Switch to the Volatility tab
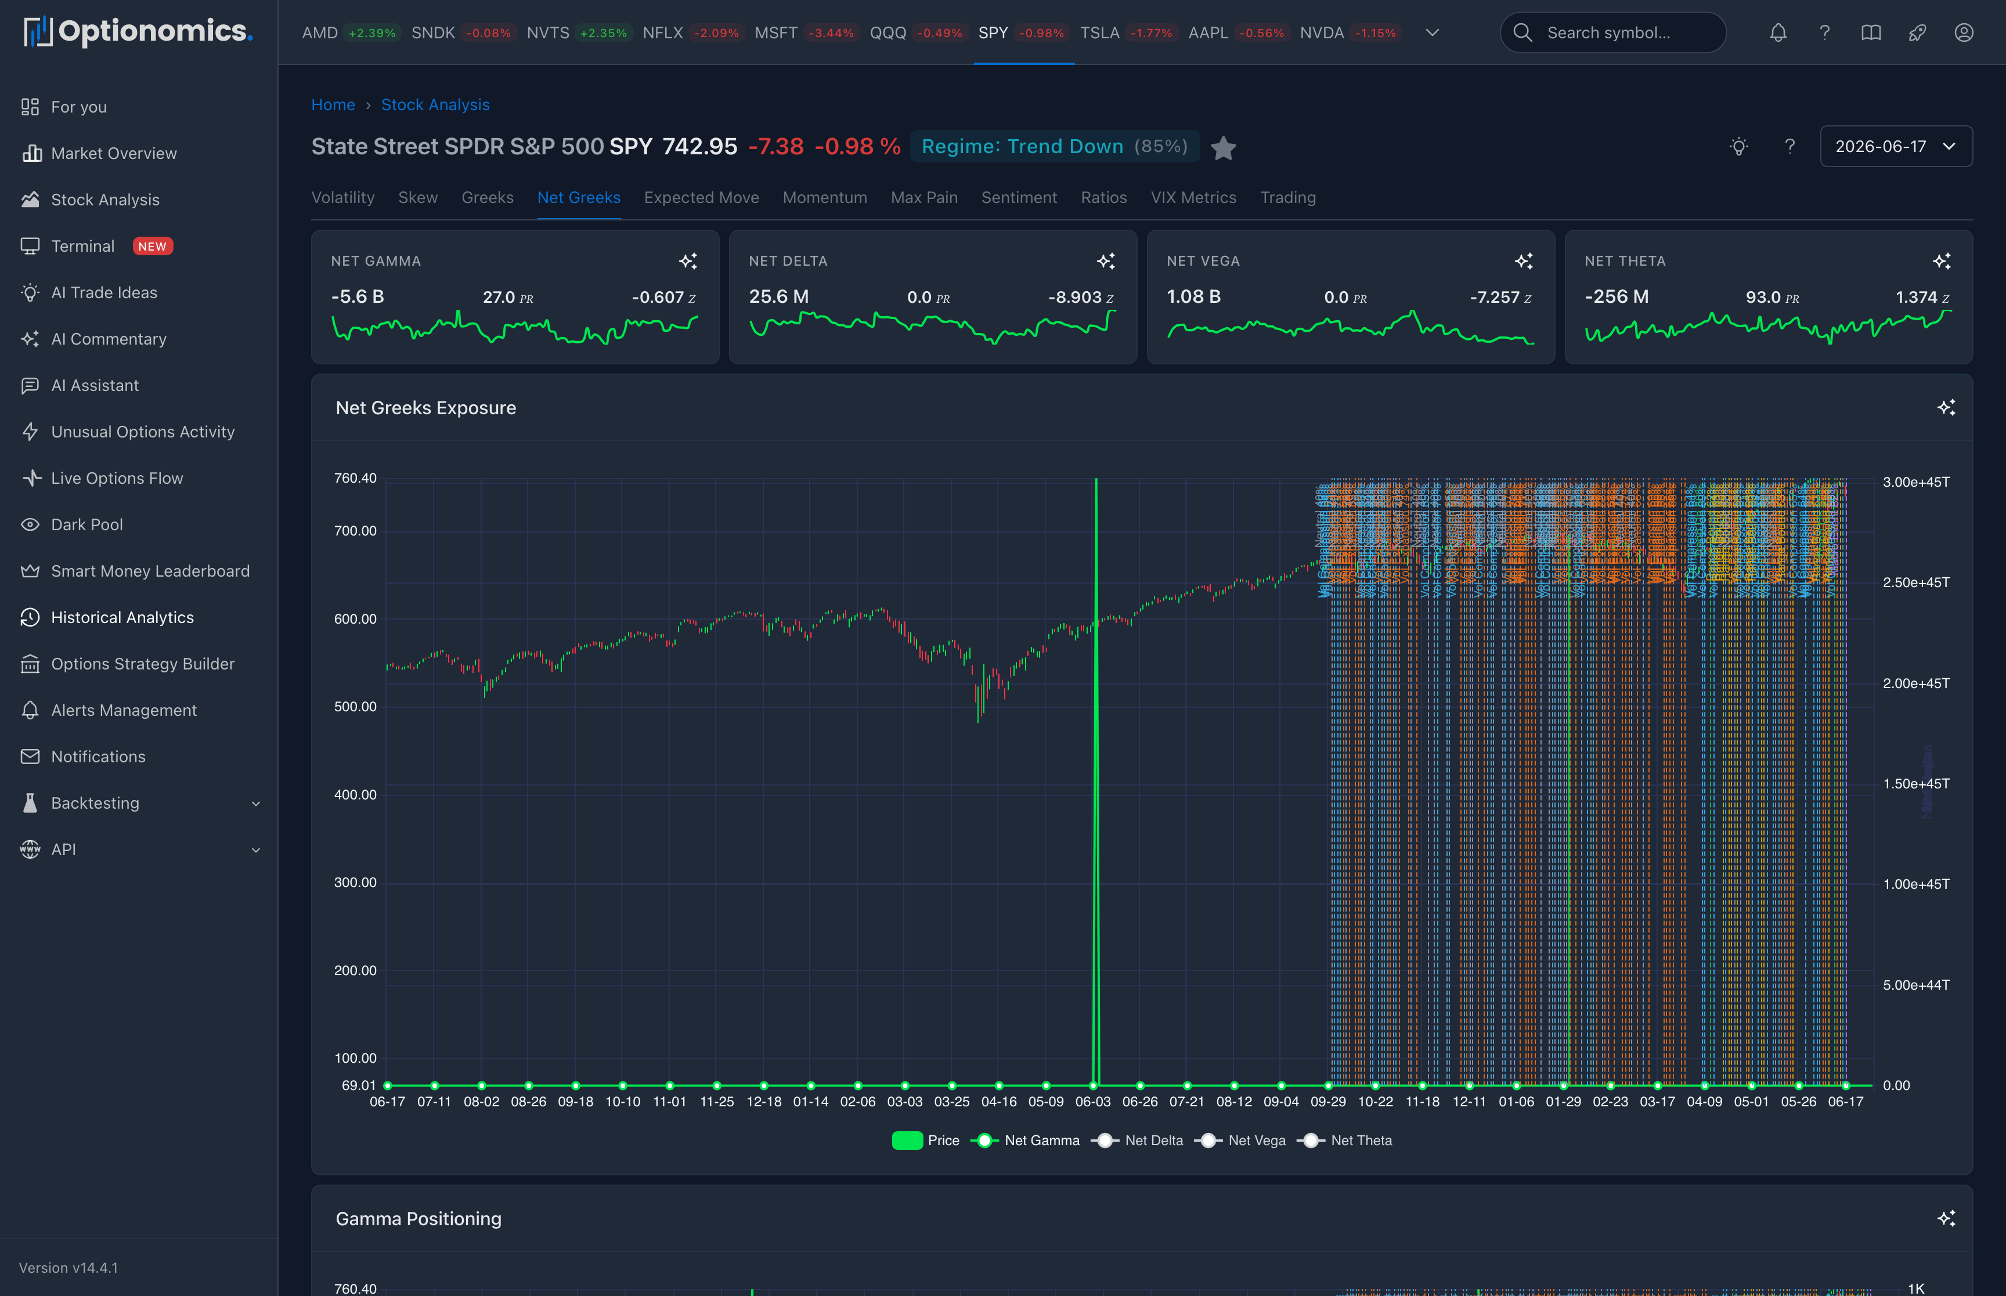Screen dimensions: 2006x1296 [342, 198]
